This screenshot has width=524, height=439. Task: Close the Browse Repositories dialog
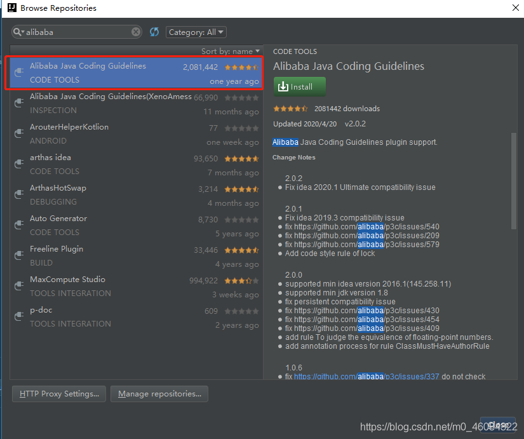point(515,8)
